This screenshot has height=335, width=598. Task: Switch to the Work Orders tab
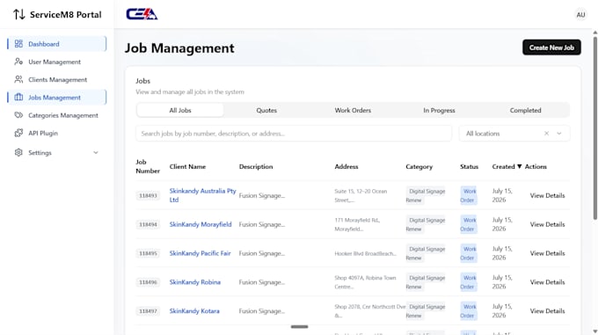coord(353,110)
